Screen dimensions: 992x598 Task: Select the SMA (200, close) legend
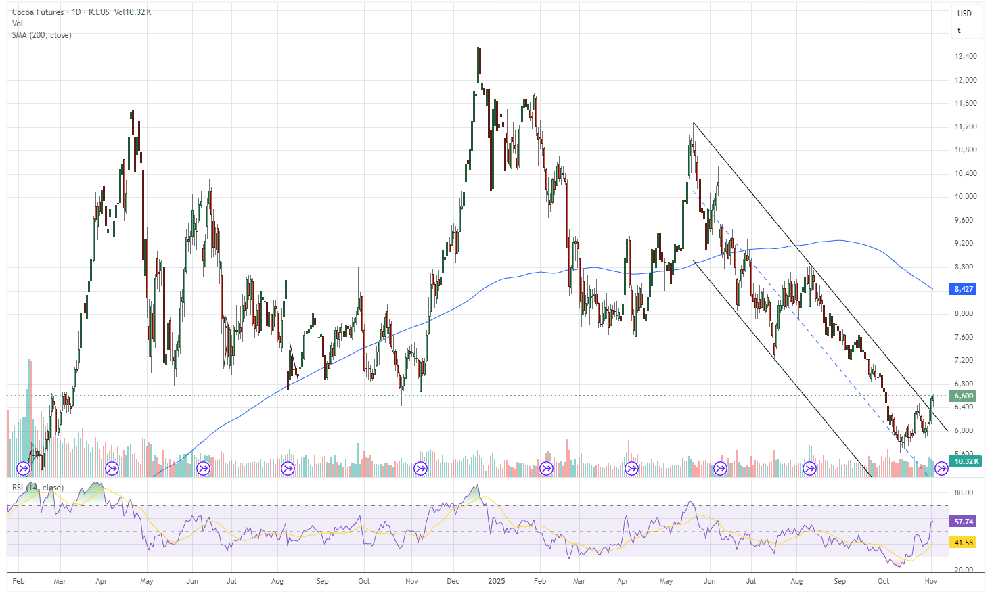click(x=41, y=35)
